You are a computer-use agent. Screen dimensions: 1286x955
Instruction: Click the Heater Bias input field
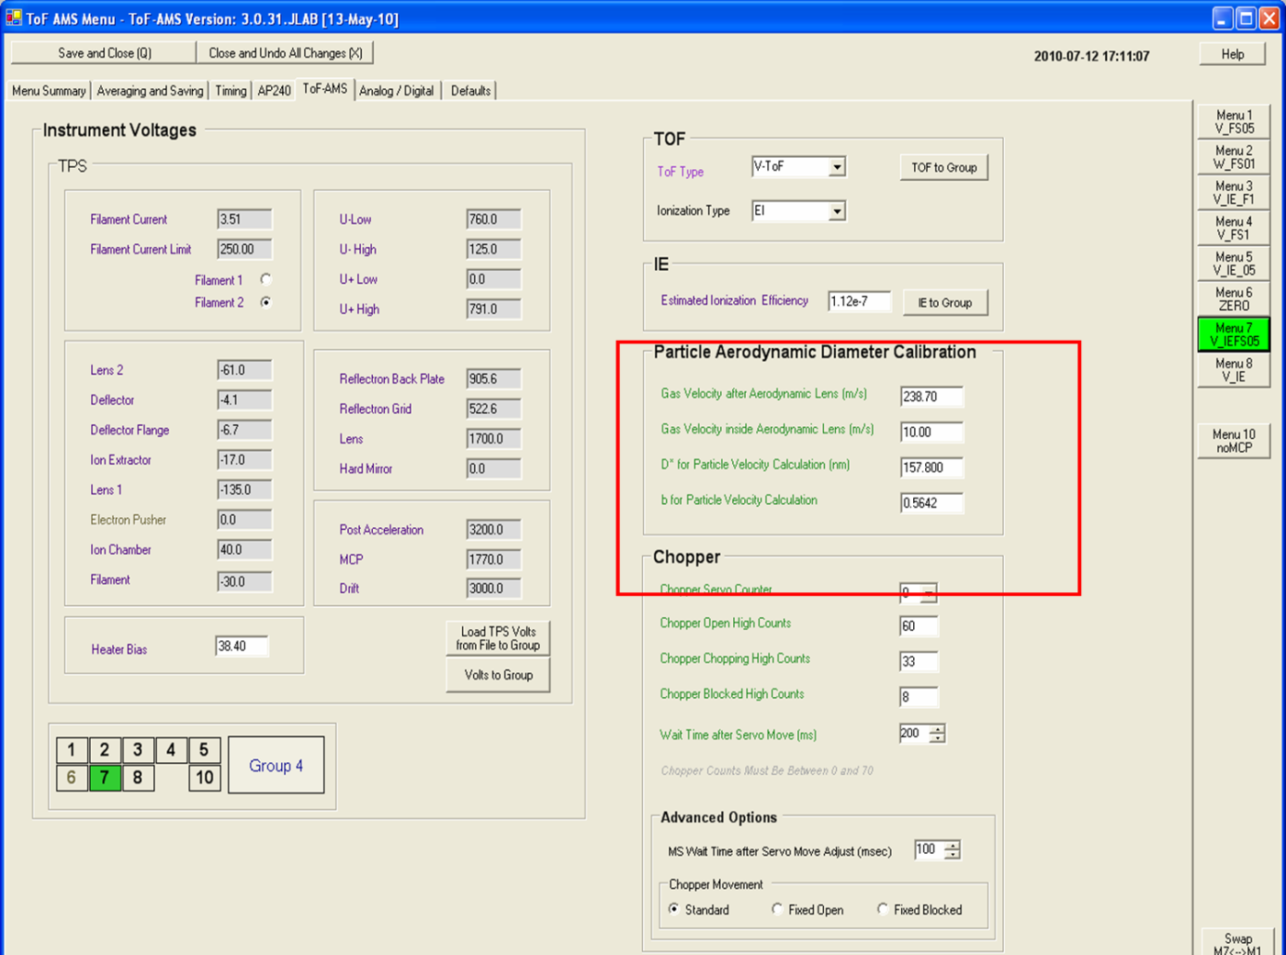coord(242,646)
